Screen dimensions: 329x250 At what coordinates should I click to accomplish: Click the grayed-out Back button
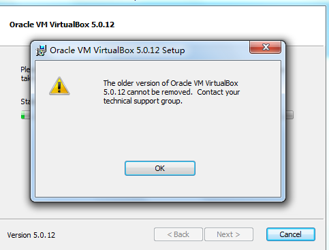pyautogui.click(x=178, y=234)
